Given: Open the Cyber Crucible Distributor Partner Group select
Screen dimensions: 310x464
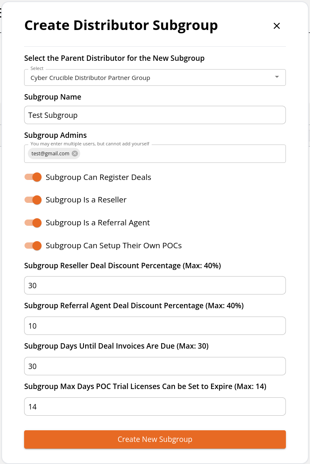Looking at the screenshot, I should click(x=155, y=77).
